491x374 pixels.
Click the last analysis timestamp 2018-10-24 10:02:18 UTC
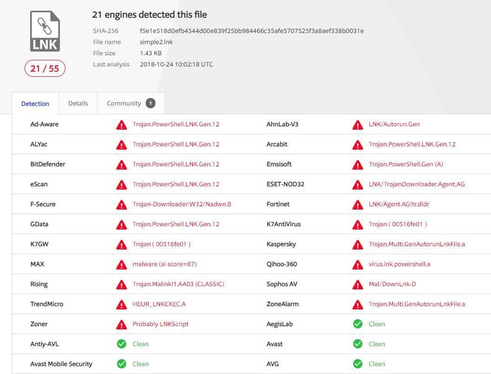176,64
